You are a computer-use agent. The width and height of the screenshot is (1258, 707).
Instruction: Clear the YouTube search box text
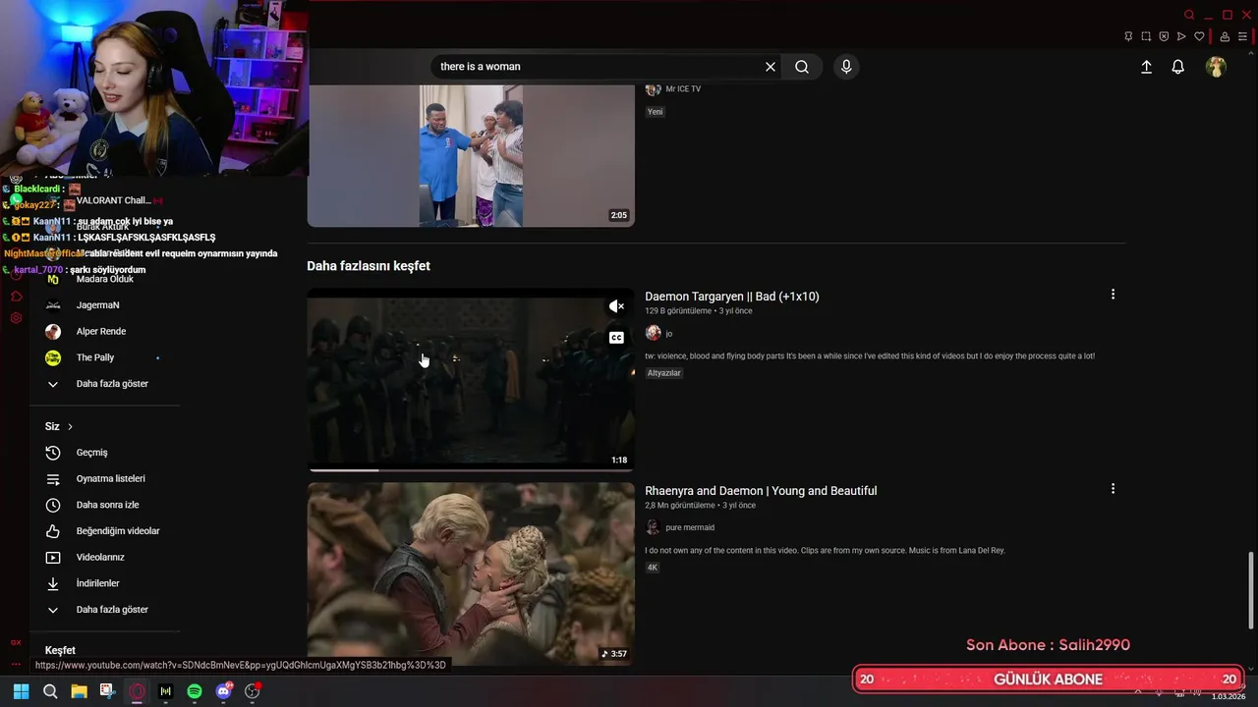click(x=771, y=67)
